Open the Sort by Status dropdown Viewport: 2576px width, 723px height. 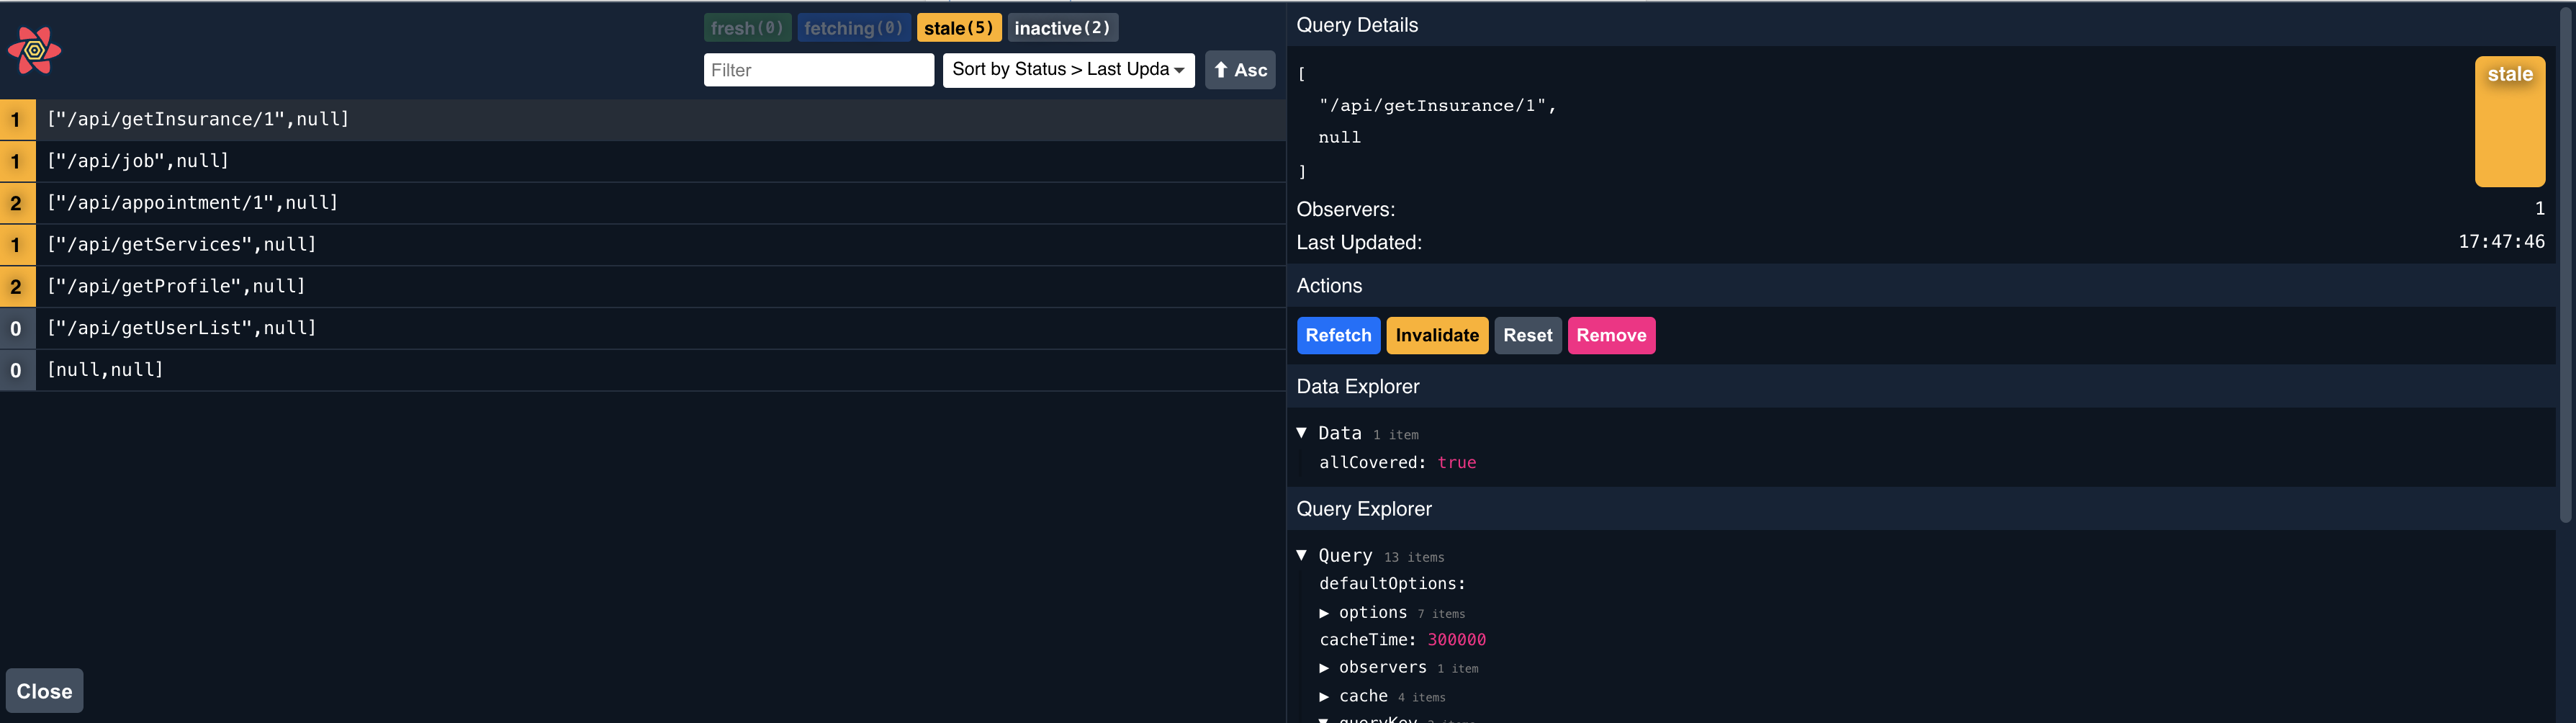pos(1068,70)
